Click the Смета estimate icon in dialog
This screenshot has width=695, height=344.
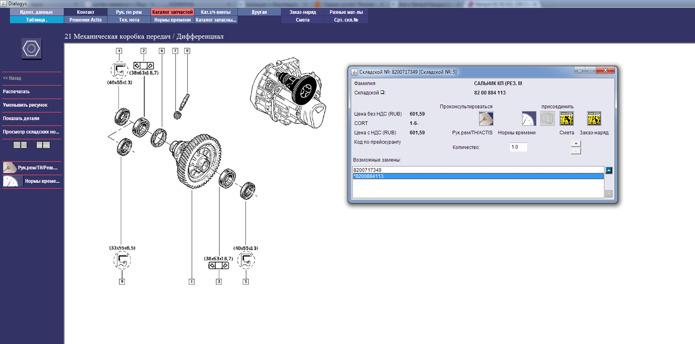point(567,118)
